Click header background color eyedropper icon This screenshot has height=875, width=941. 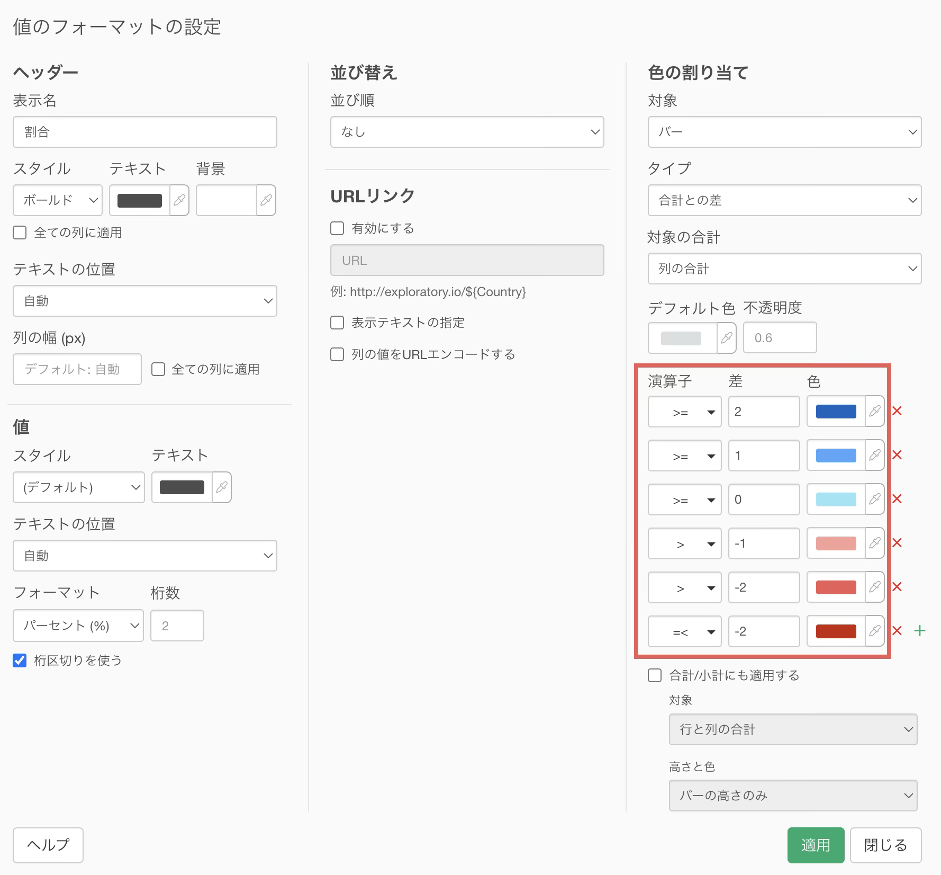point(266,200)
